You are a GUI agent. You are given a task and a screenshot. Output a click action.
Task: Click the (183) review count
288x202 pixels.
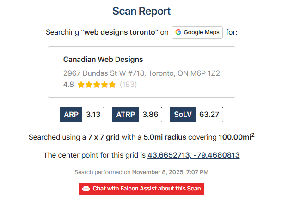[128, 85]
